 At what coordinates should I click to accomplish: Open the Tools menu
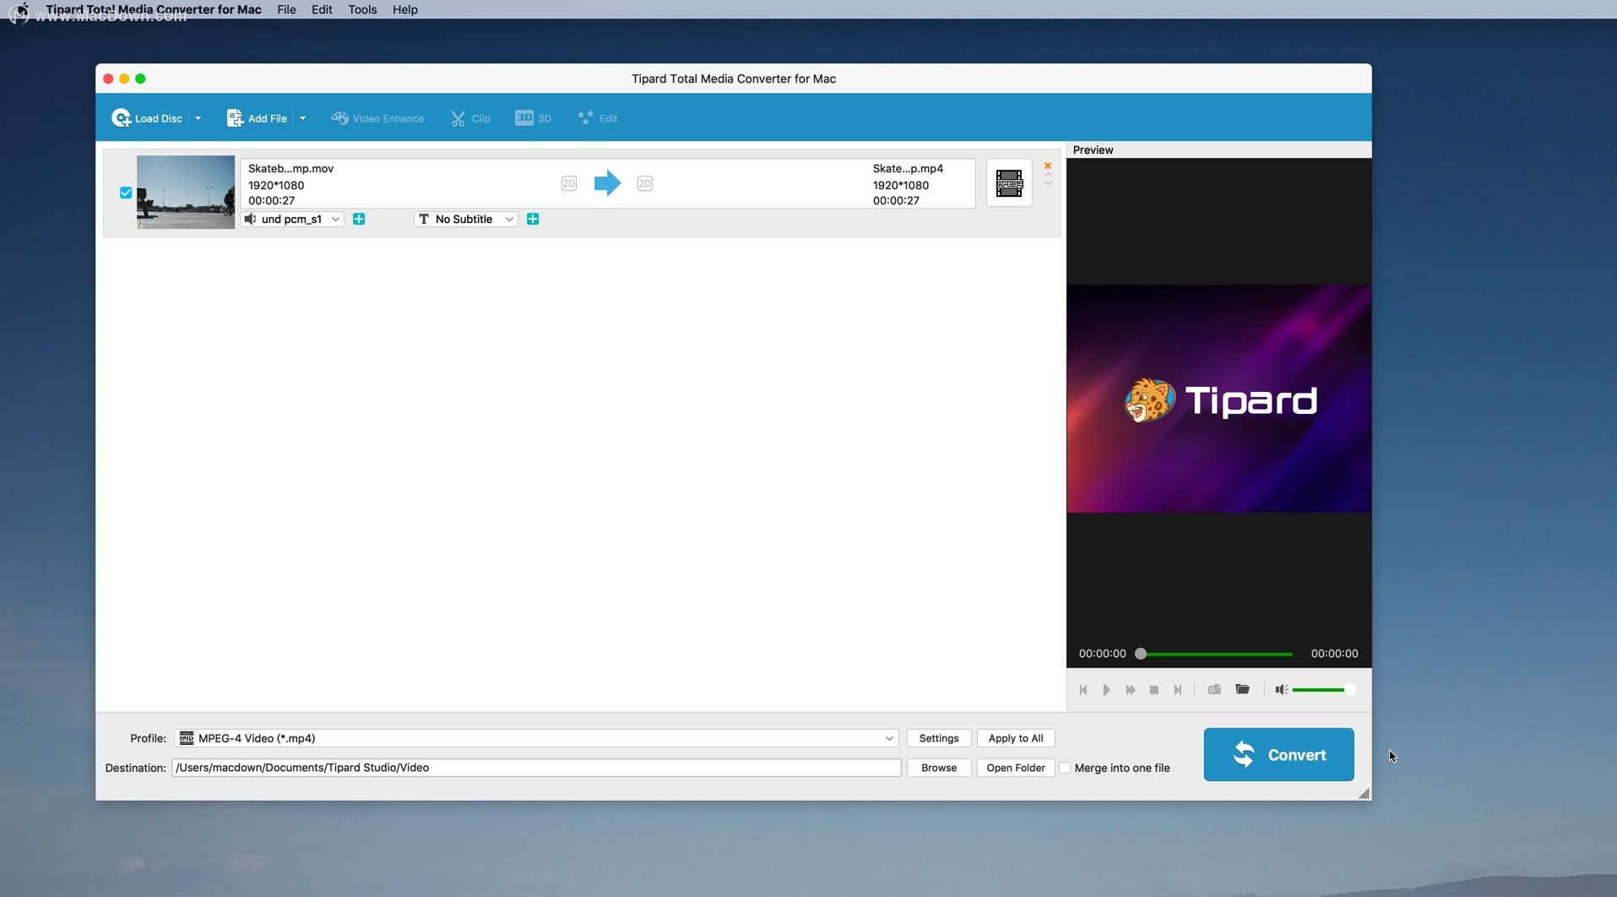point(361,9)
